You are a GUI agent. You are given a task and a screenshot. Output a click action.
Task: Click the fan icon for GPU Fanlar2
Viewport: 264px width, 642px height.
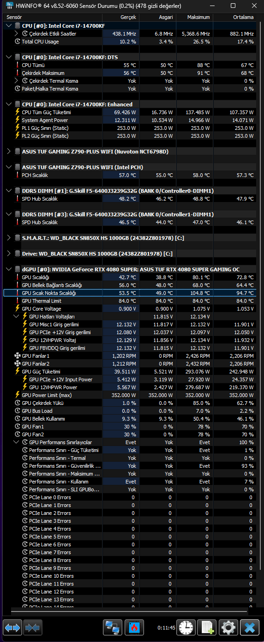[18, 364]
